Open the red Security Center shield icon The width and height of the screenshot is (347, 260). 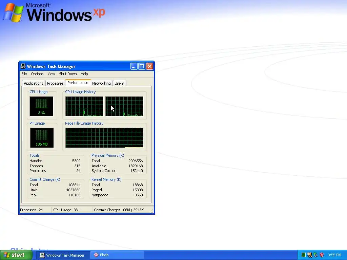[x=322, y=255]
